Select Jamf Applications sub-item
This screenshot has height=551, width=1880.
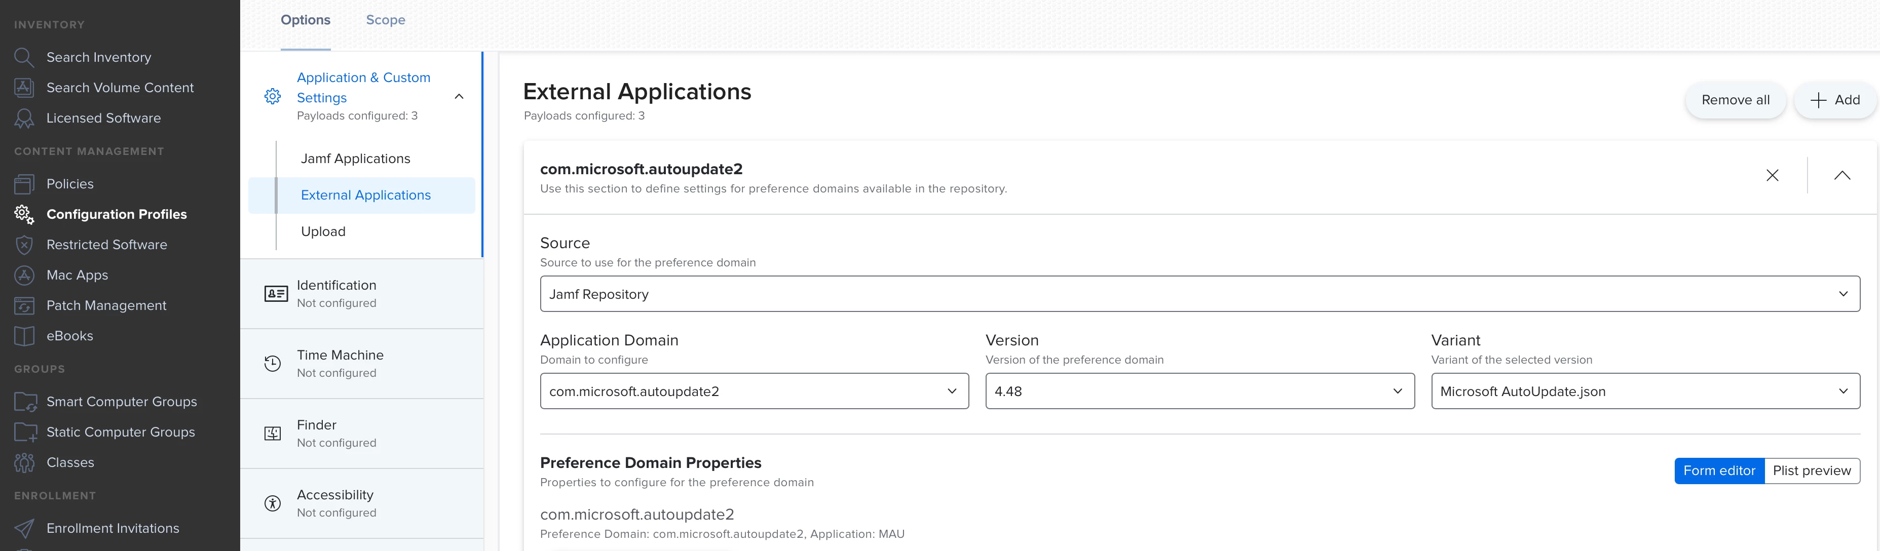(x=355, y=159)
